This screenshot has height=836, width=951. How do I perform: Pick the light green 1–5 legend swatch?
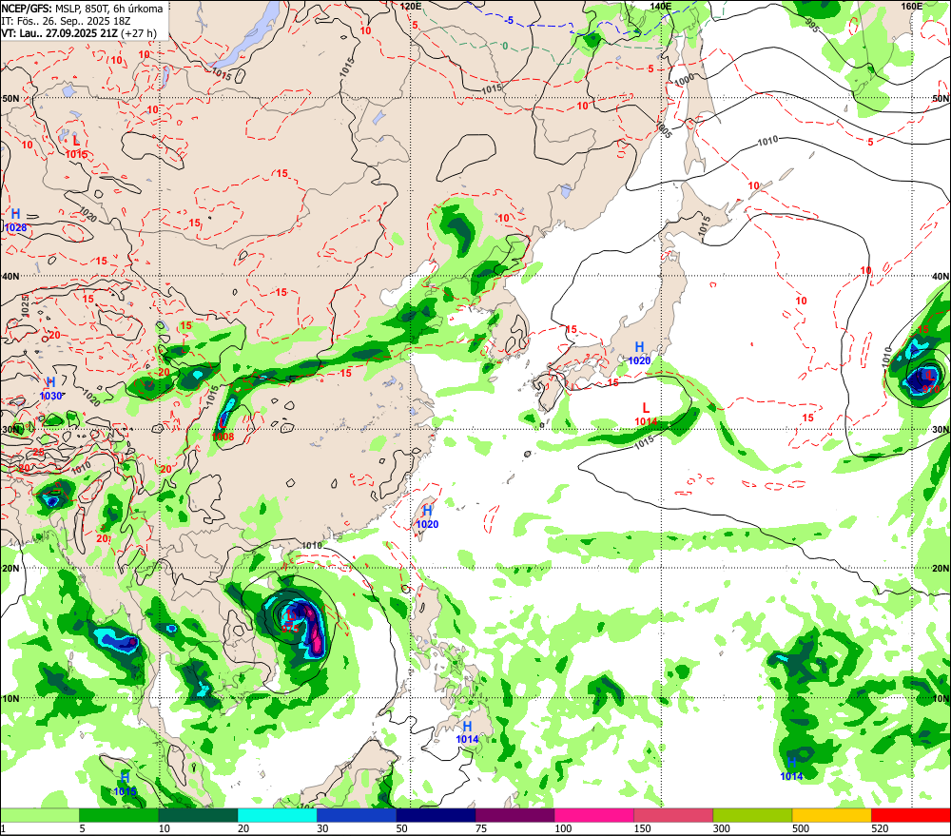40,815
